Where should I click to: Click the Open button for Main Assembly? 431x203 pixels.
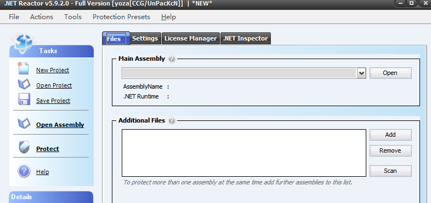(x=390, y=73)
